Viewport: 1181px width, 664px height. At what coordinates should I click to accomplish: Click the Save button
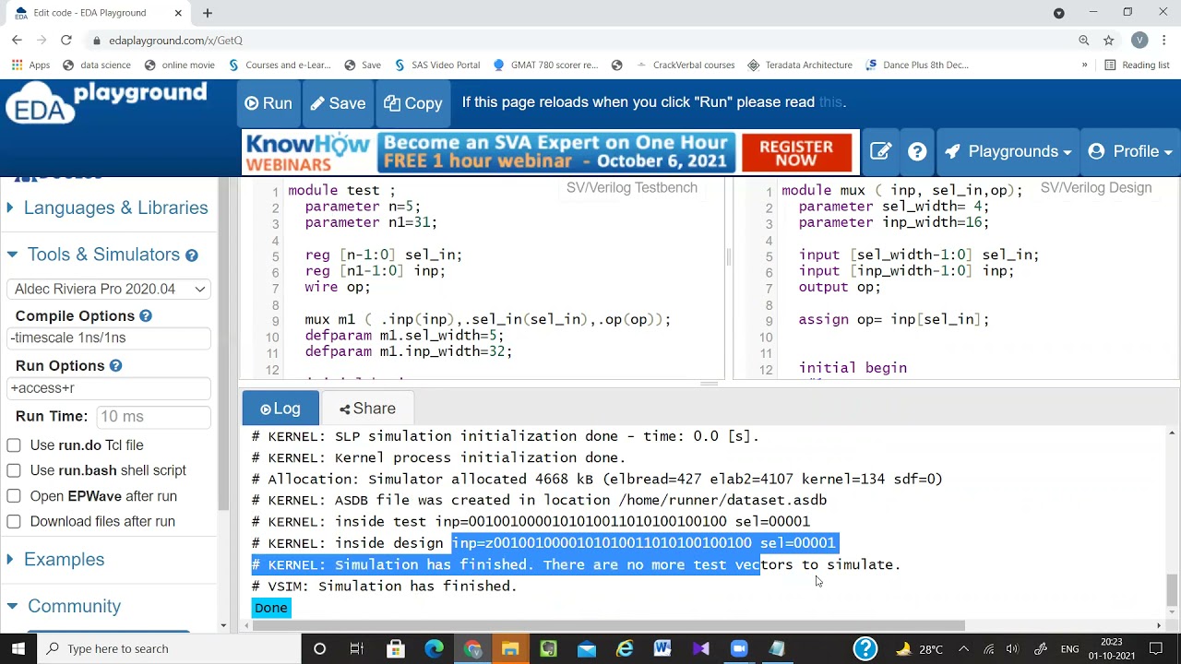coord(338,103)
